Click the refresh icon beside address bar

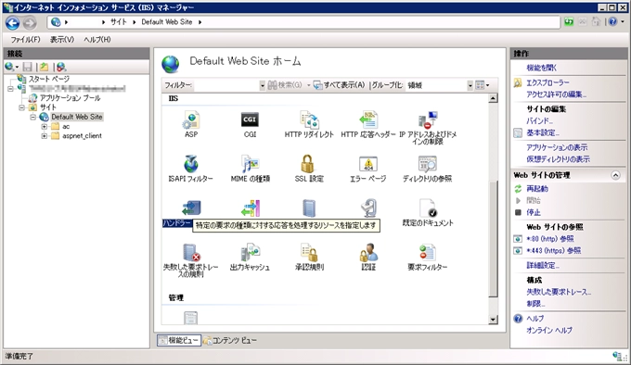tap(569, 21)
